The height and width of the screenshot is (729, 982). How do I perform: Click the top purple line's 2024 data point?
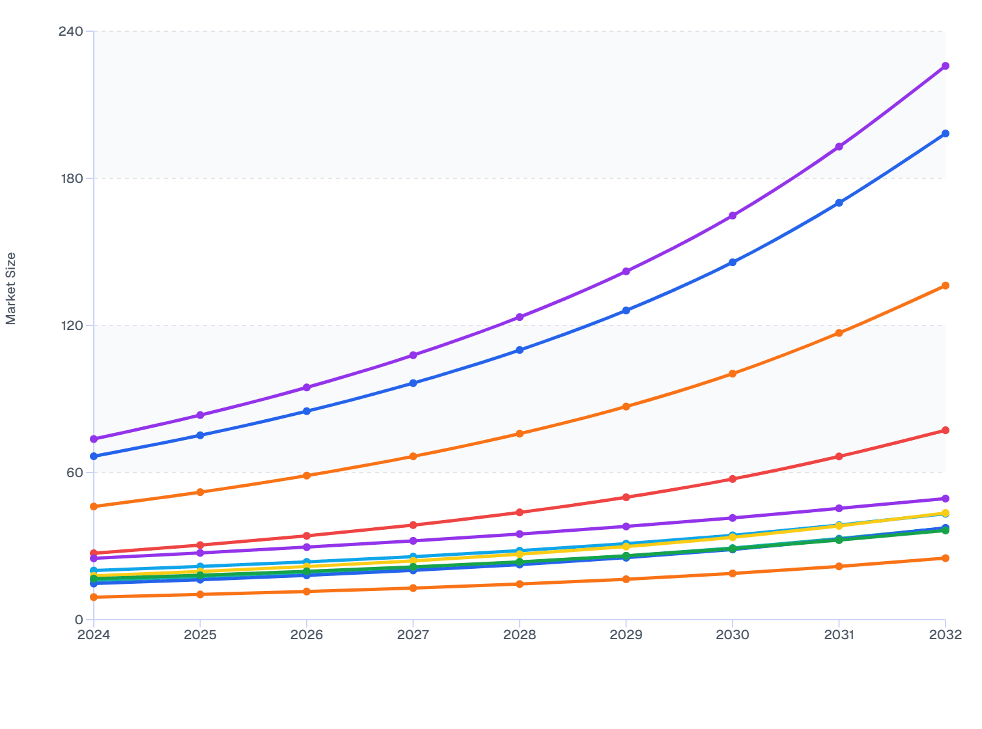(x=94, y=439)
